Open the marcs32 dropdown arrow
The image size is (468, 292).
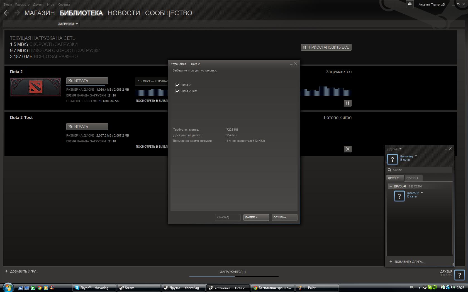422,193
